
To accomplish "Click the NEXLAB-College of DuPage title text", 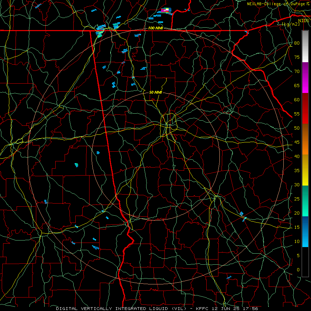I will tap(276, 4).
